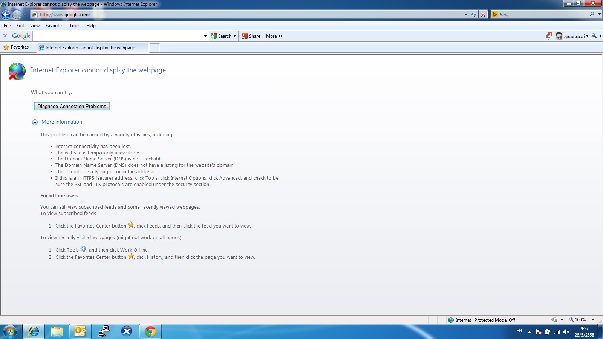603x339 pixels.
Task: Open Outlook from the taskbar
Action: pos(80,332)
